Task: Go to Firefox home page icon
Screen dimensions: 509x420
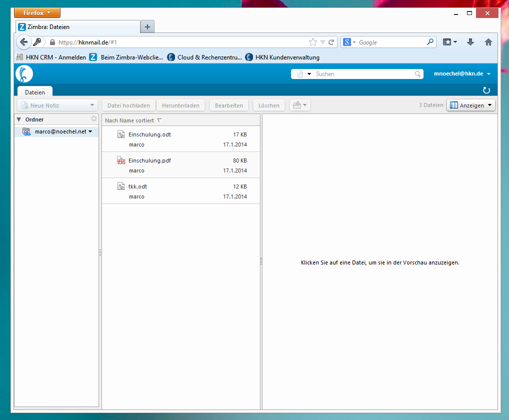Action: click(x=488, y=42)
